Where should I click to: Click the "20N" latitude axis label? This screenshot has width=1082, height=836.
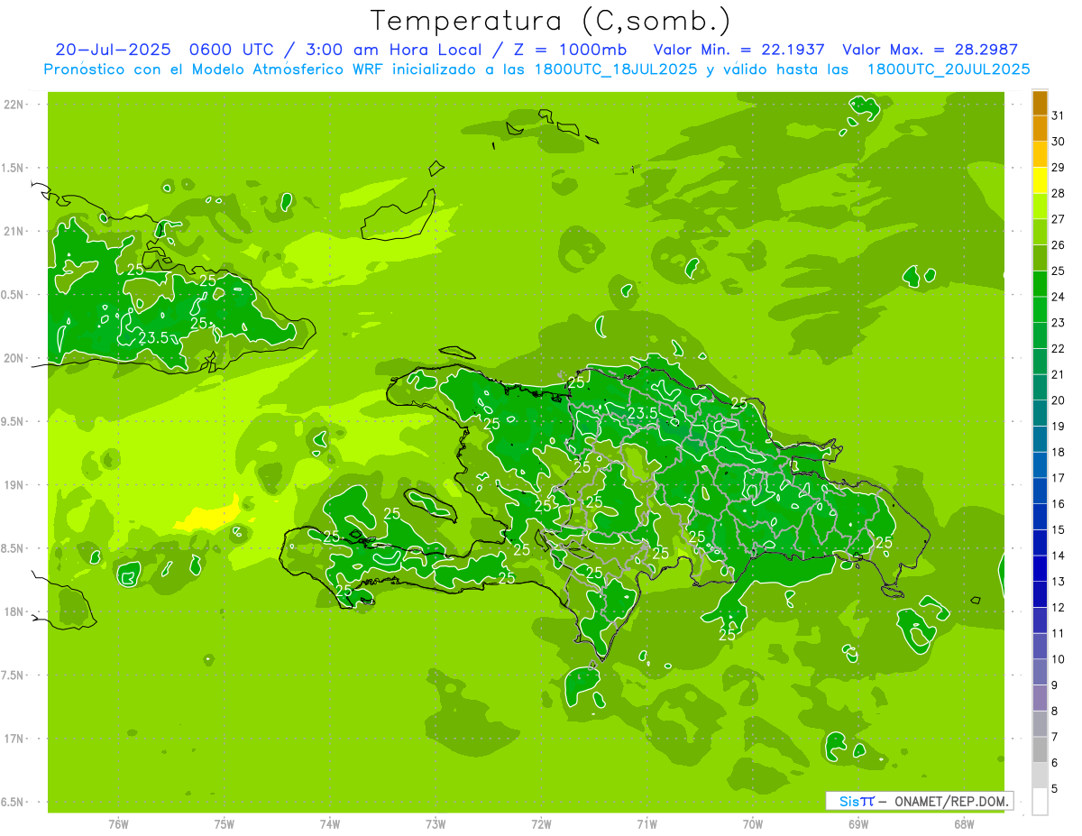(12, 358)
